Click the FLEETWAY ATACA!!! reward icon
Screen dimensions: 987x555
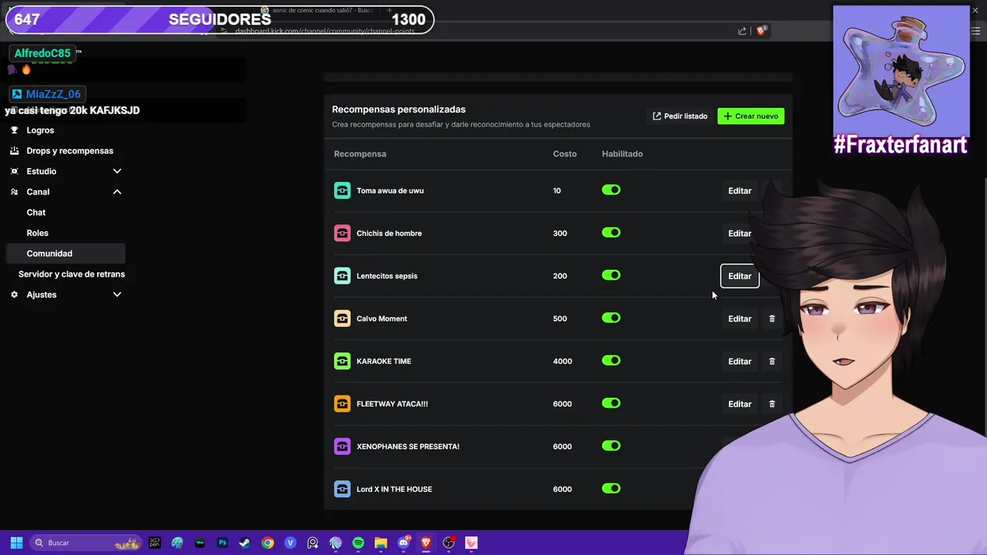coord(342,403)
